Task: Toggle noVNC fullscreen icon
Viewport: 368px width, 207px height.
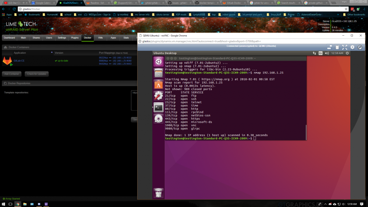Action: [344, 47]
